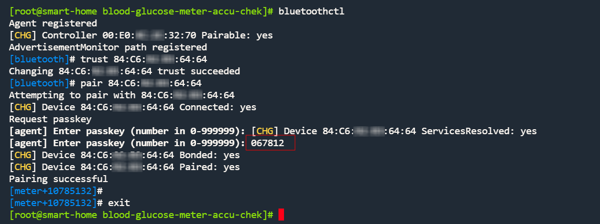The width and height of the screenshot is (600, 224).
Task: Click the "Connected: yes" device status
Action: click(x=217, y=107)
